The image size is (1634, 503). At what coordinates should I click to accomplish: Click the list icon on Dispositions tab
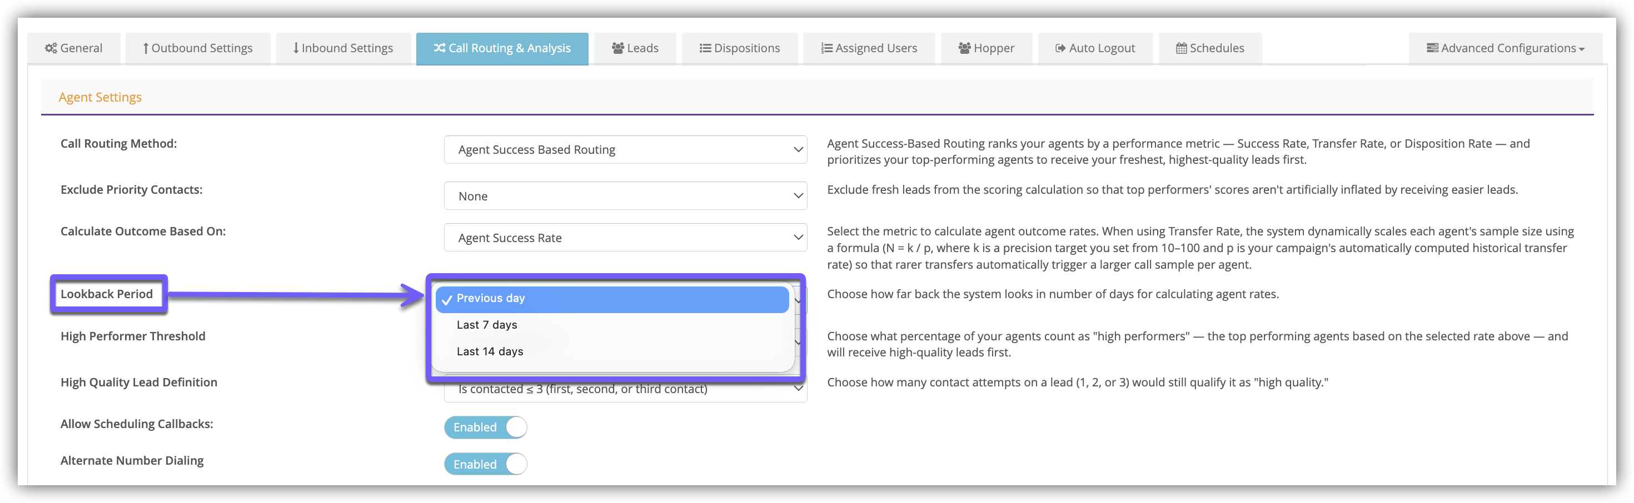(x=705, y=48)
